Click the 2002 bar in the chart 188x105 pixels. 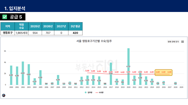[x=23, y=73]
